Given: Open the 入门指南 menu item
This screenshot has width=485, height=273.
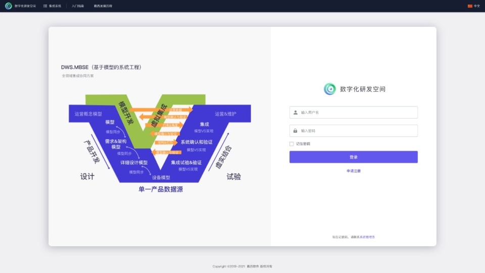Looking at the screenshot, I should tap(78, 6).
